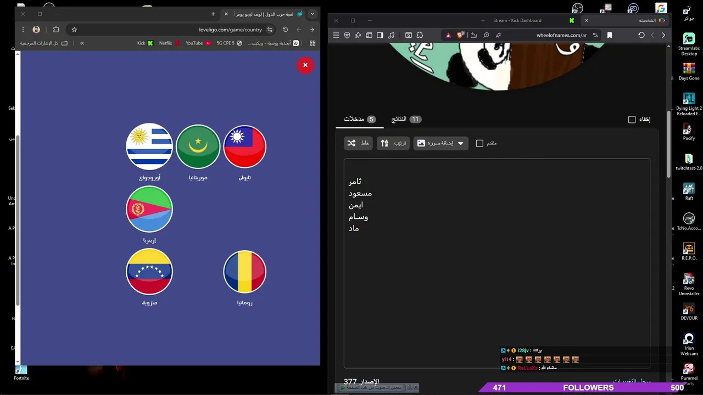The height and width of the screenshot is (395, 703).
Task: Go forward in Chrome window
Action: click(x=312, y=30)
